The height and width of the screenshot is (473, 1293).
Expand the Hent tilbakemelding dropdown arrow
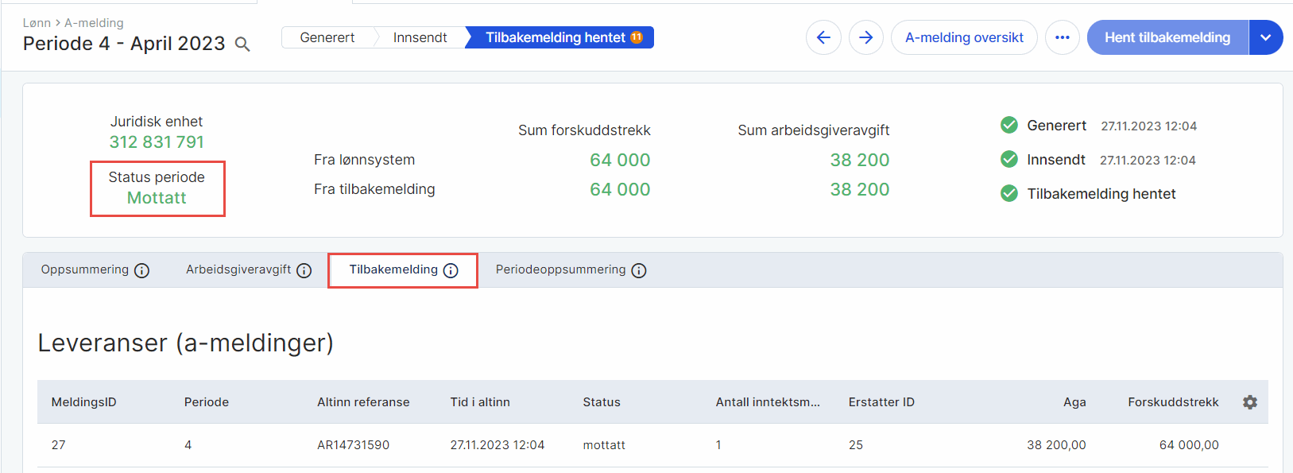click(x=1265, y=37)
